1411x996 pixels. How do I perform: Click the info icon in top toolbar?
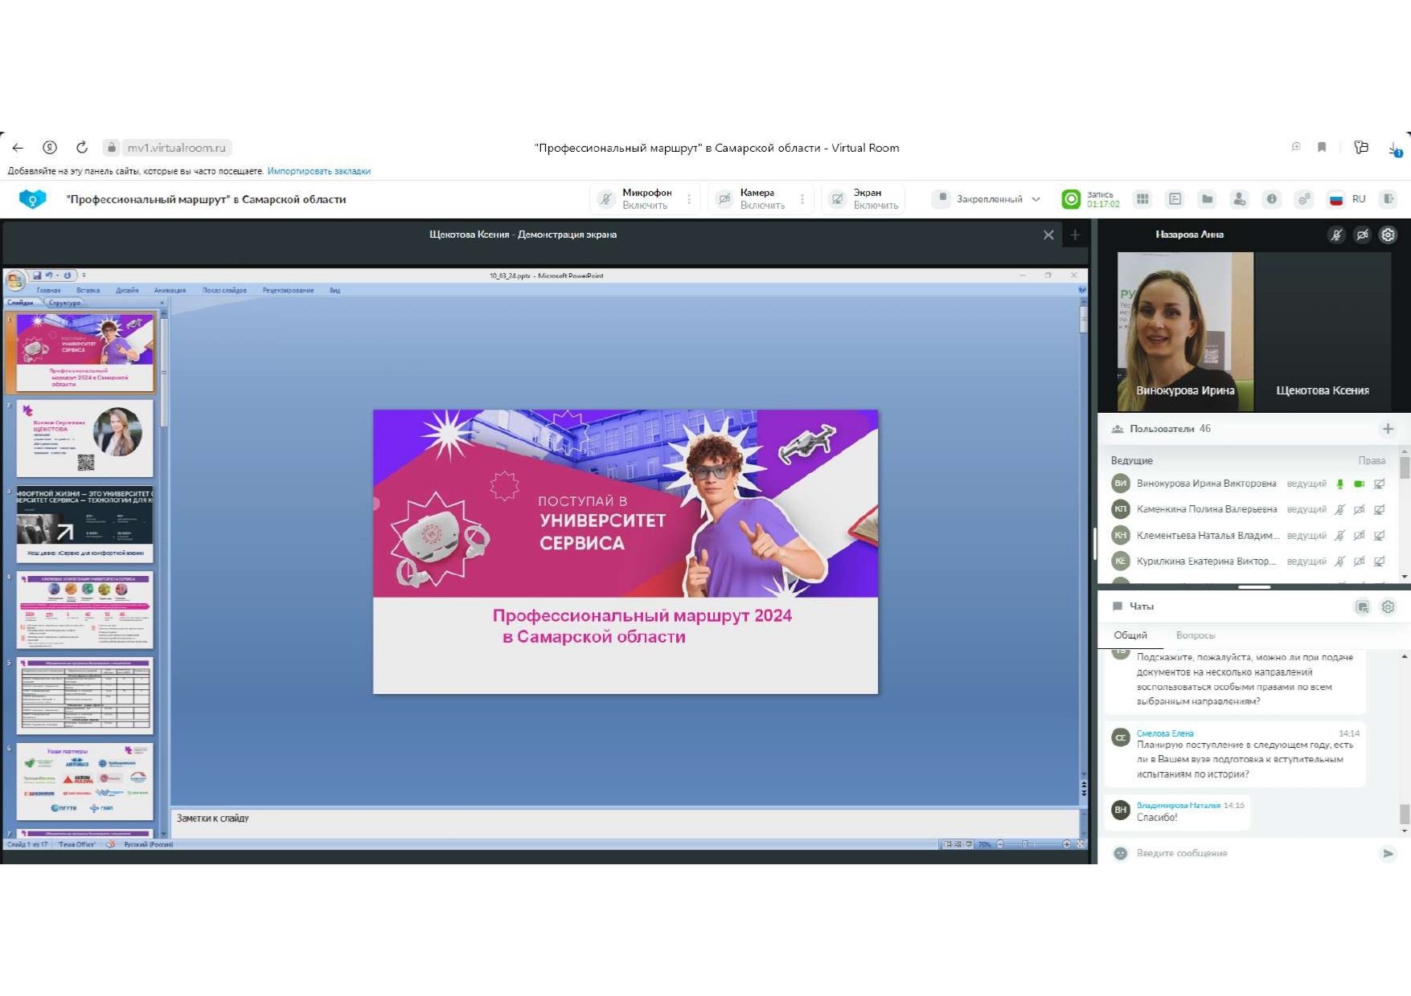pos(1271,199)
